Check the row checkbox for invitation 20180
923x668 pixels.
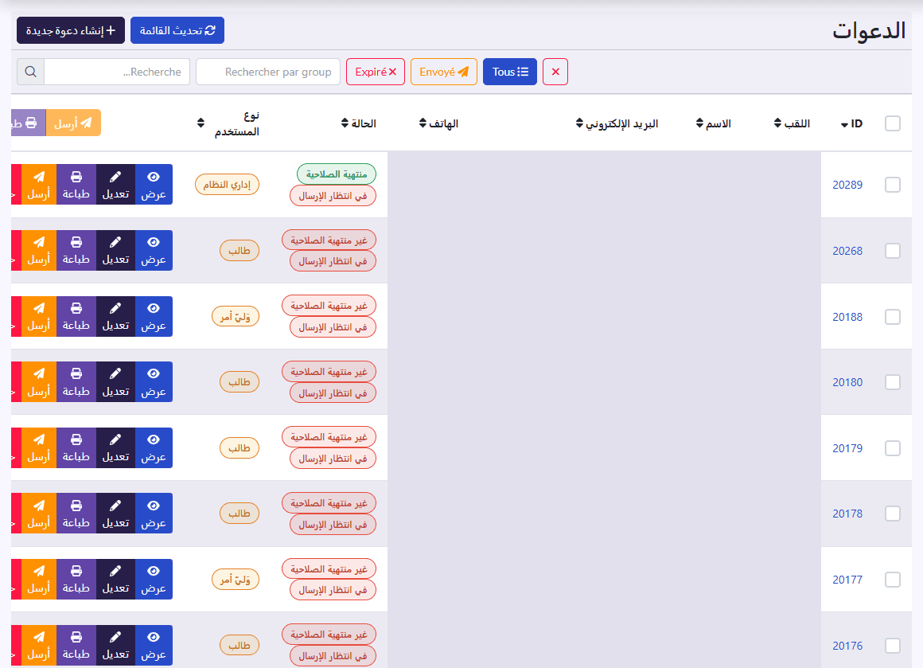pyautogui.click(x=893, y=382)
